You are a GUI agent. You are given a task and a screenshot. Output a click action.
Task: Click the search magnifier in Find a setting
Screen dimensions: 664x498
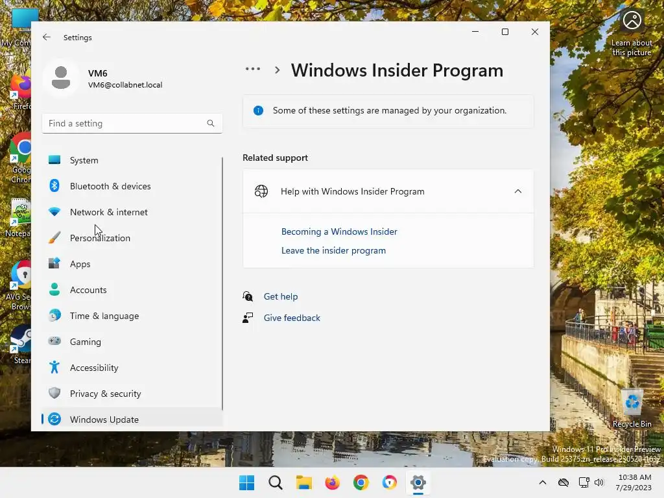(x=211, y=123)
